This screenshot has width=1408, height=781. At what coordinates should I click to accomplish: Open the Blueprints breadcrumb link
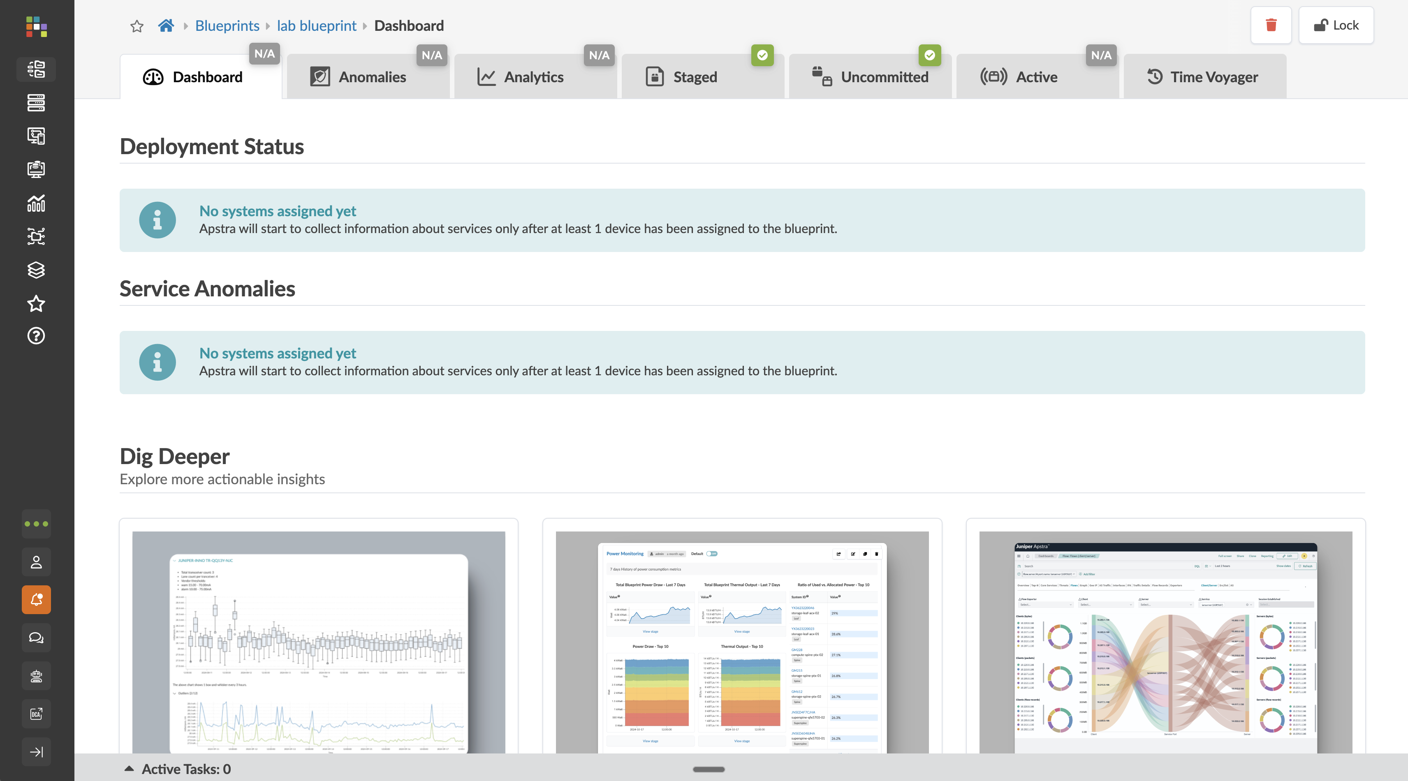coord(227,25)
